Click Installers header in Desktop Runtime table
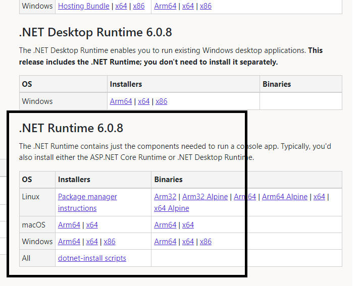362x286 pixels. (184, 84)
